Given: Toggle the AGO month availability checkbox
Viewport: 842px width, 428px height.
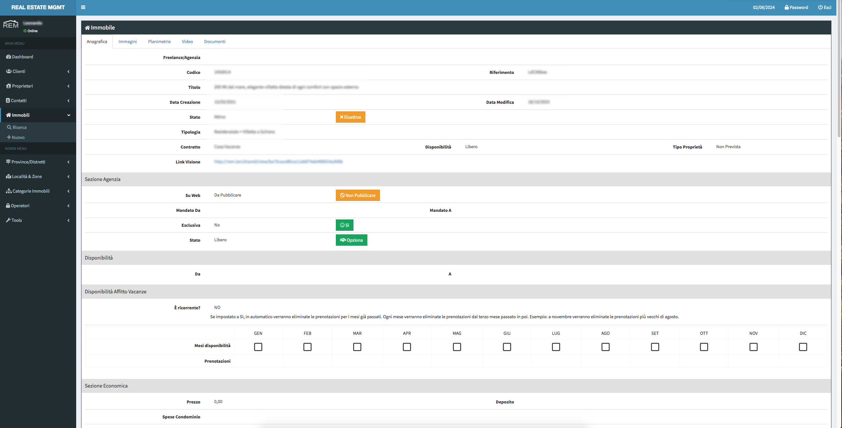Looking at the screenshot, I should point(605,347).
